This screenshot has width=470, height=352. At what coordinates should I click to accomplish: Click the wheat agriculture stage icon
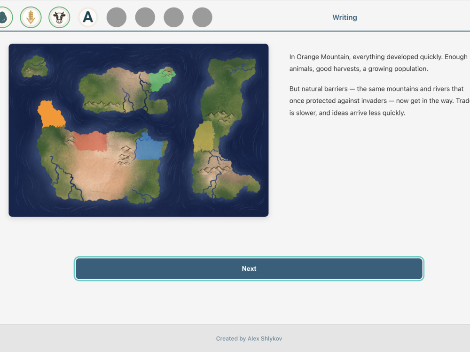tap(31, 17)
